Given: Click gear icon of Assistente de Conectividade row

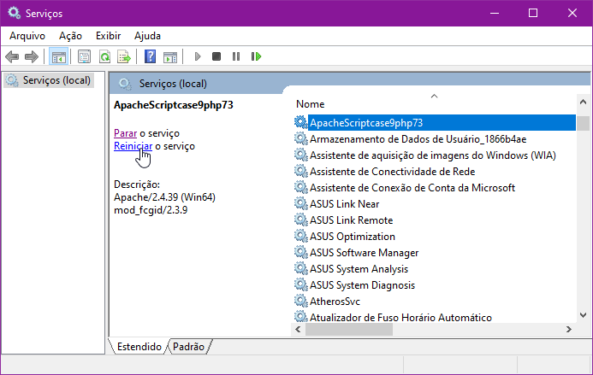Looking at the screenshot, I should click(300, 171).
